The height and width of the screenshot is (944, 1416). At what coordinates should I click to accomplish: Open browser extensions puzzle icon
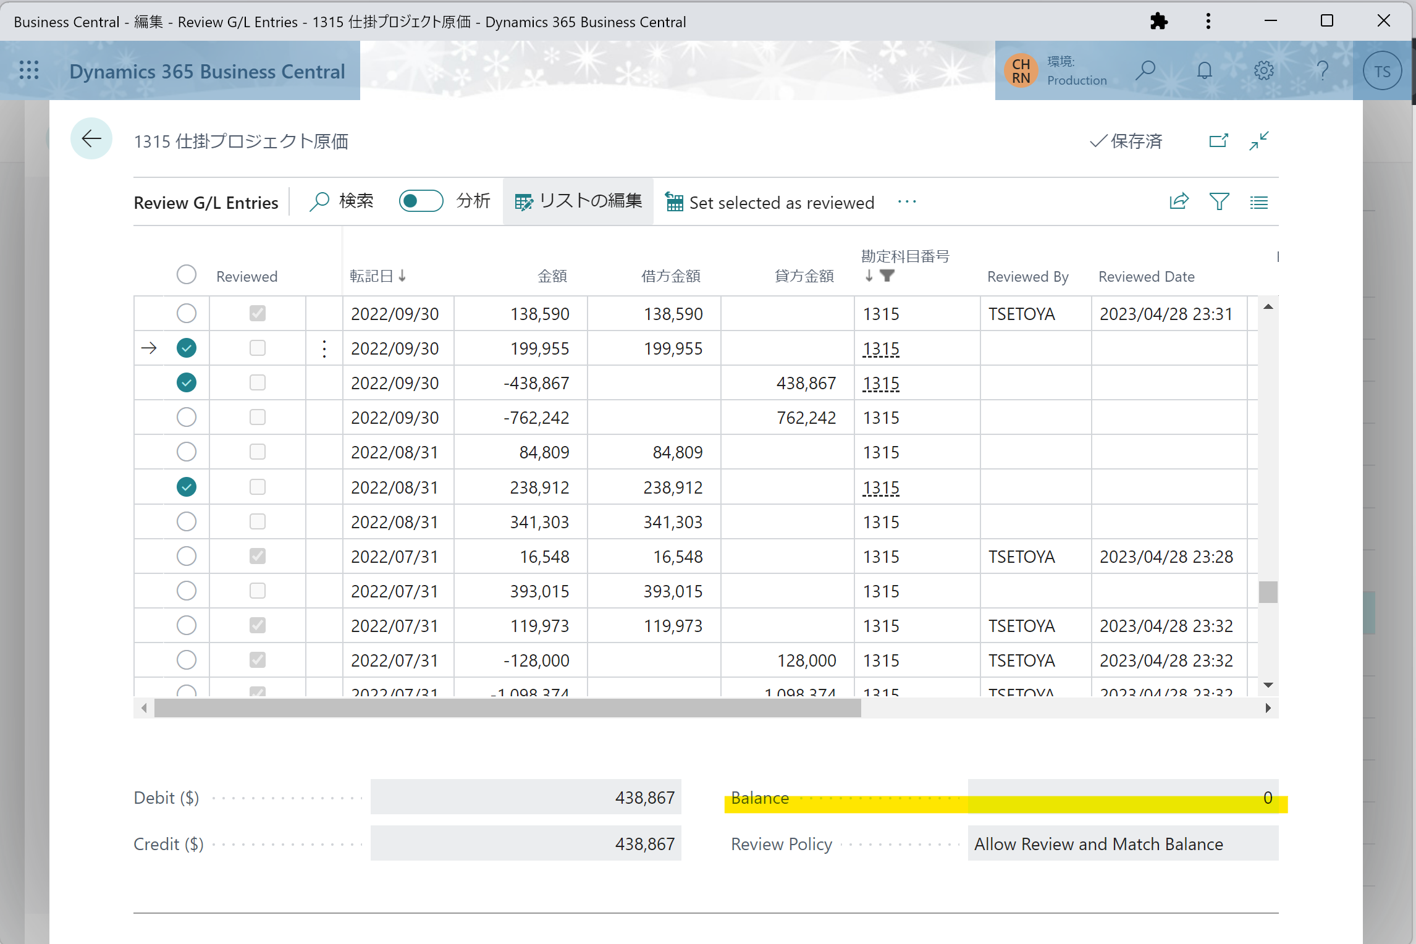pyautogui.click(x=1159, y=22)
